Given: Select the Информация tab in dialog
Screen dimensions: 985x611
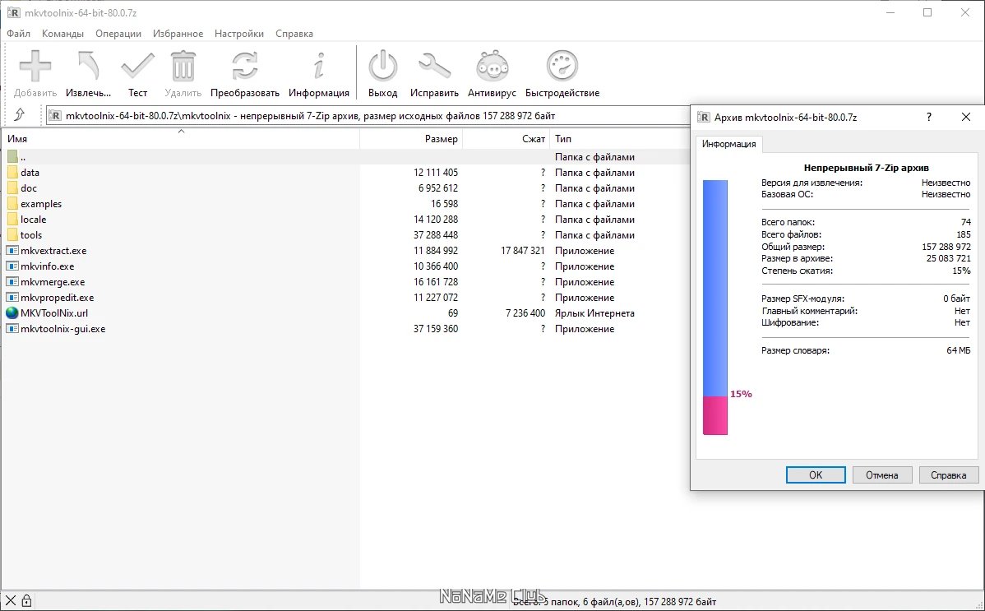Looking at the screenshot, I should pos(728,144).
